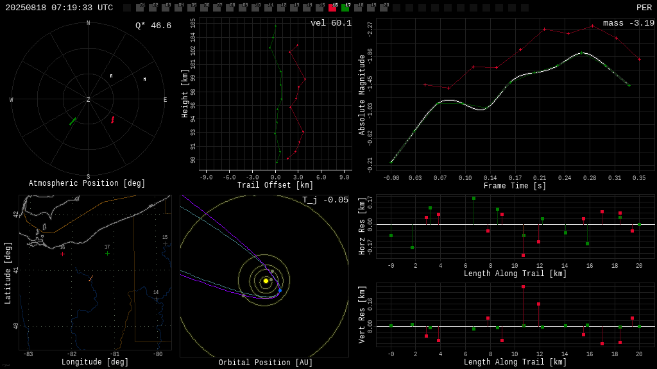Click the E compass label on polar plot

(x=165, y=99)
